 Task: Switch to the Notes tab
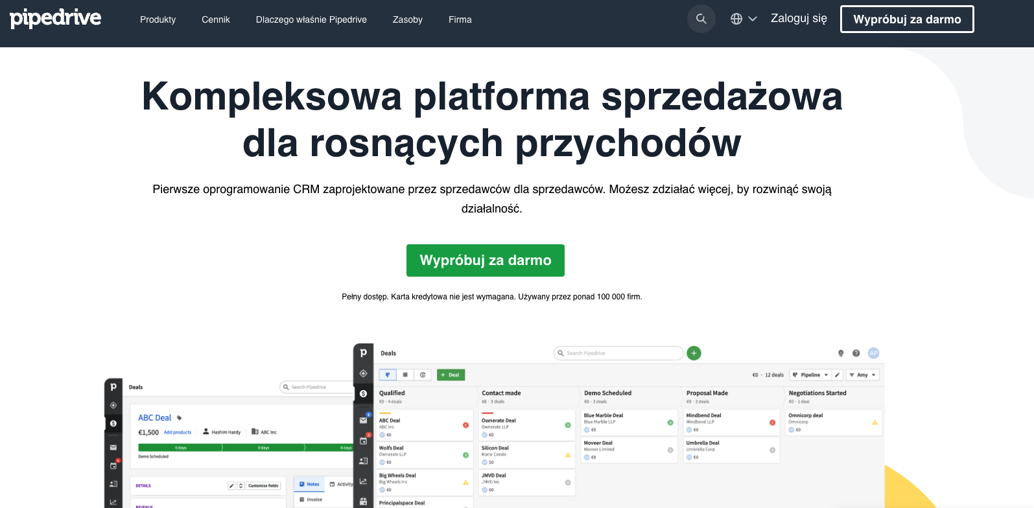pos(309,484)
